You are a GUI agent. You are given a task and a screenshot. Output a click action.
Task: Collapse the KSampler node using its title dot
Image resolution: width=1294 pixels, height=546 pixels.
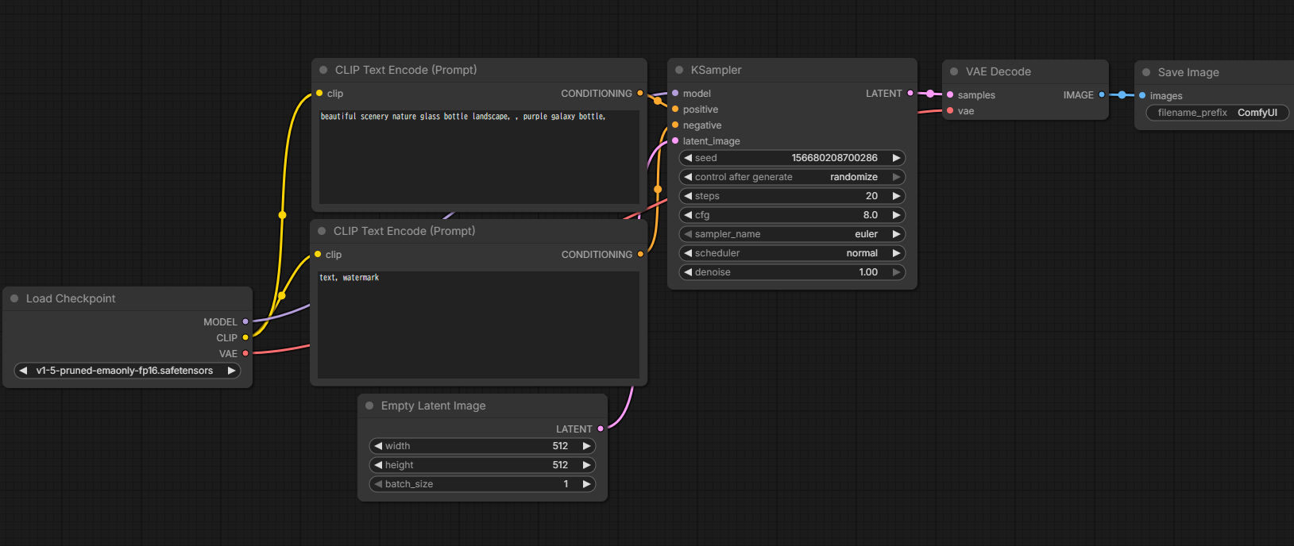679,70
